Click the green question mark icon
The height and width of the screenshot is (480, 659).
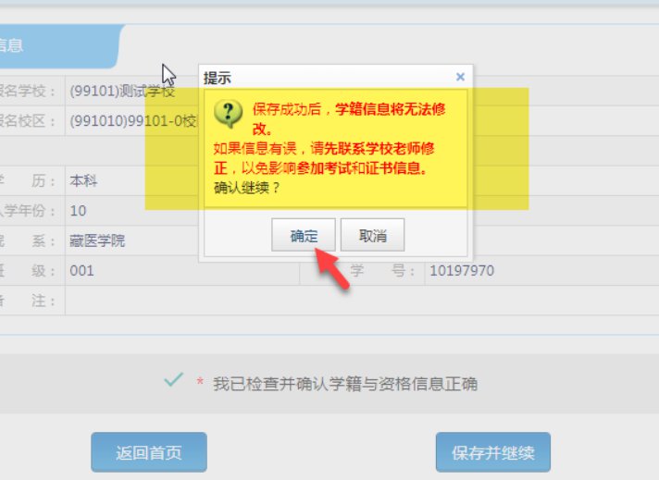pos(228,114)
